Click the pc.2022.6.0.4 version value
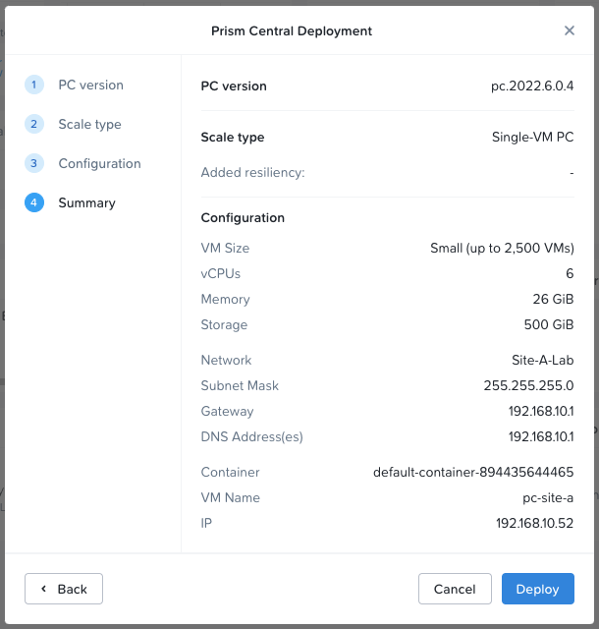 (532, 86)
